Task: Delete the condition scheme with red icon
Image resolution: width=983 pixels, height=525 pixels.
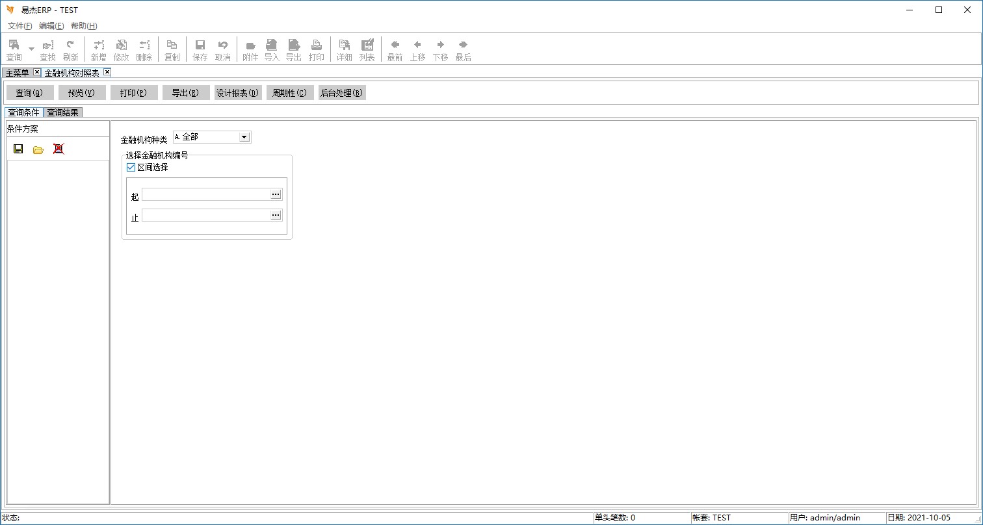Action: coord(59,149)
